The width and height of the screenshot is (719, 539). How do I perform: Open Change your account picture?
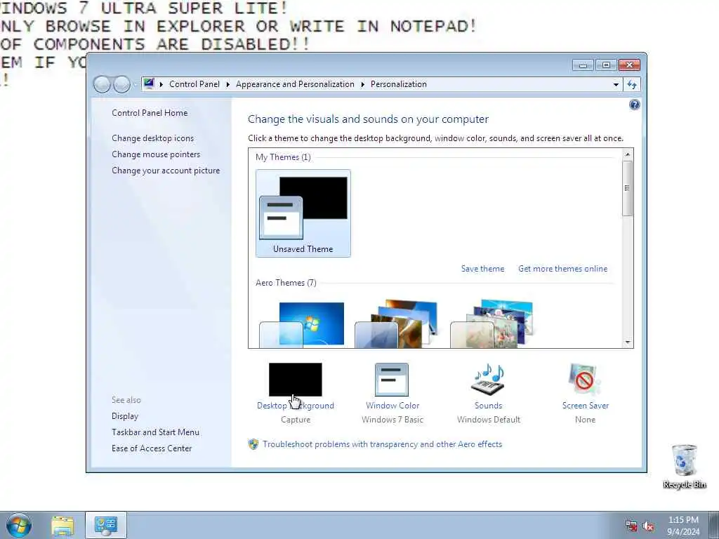[x=166, y=171]
